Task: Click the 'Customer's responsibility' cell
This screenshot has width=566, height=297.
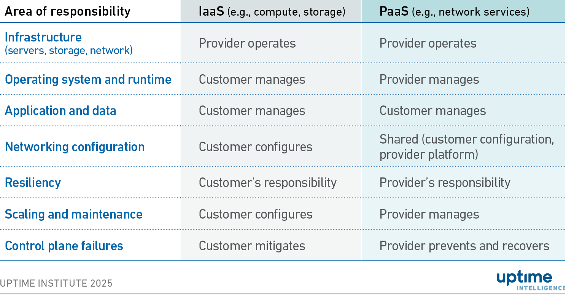Action: pyautogui.click(x=267, y=183)
